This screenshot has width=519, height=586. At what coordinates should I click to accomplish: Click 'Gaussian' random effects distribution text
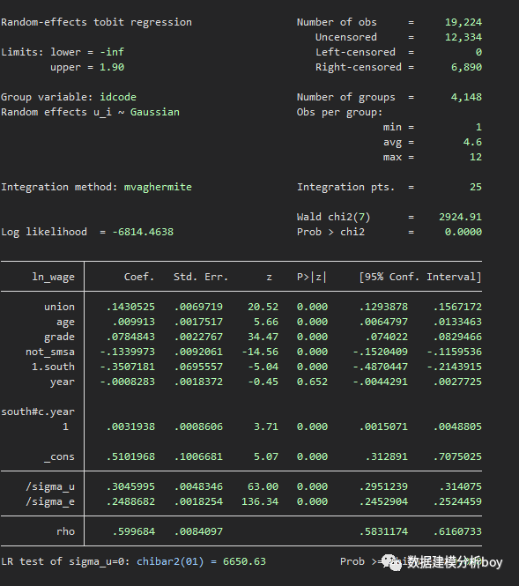(x=155, y=112)
